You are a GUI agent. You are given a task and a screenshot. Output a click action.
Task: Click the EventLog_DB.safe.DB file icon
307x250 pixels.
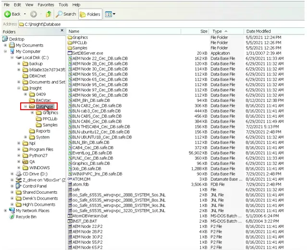pos(70,153)
